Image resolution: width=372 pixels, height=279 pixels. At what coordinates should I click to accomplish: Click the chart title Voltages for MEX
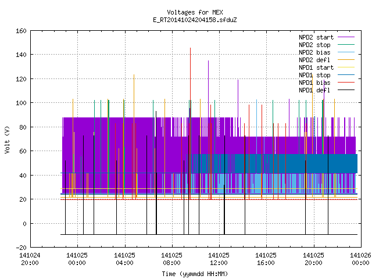[195, 12]
